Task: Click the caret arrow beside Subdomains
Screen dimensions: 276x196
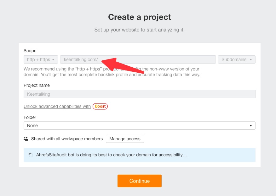Action: (251, 59)
